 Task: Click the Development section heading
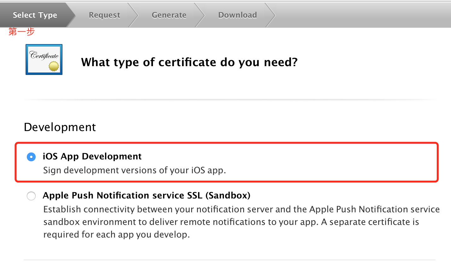tap(60, 127)
